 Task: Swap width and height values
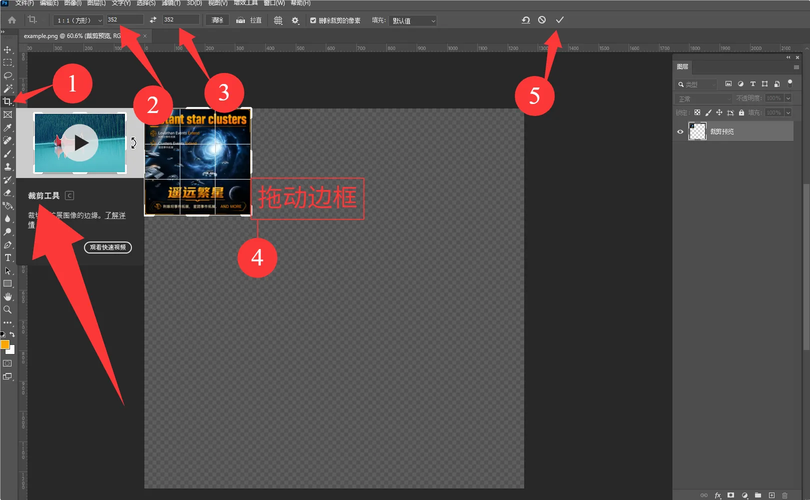(153, 20)
